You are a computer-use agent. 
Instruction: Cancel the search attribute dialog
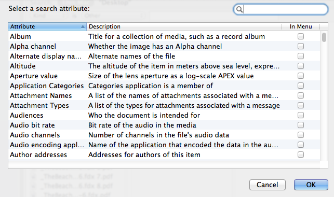[268, 185]
